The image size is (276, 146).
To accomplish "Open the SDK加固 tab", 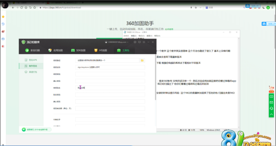I will tap(78, 50).
